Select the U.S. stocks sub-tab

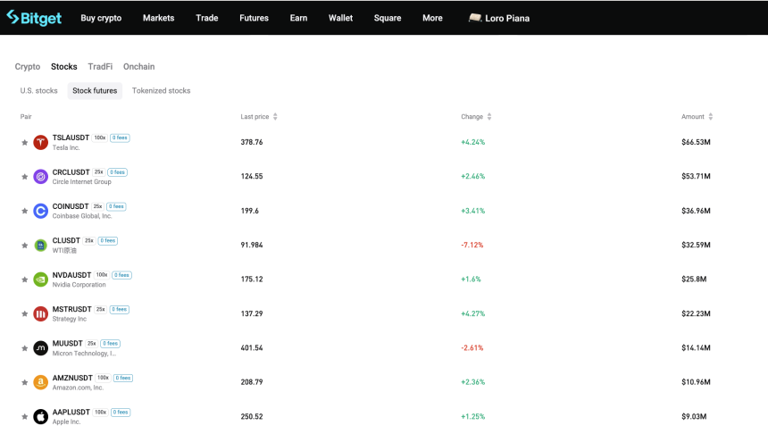coord(38,90)
